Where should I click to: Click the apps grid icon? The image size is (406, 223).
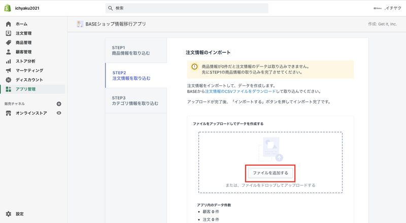pos(8,89)
